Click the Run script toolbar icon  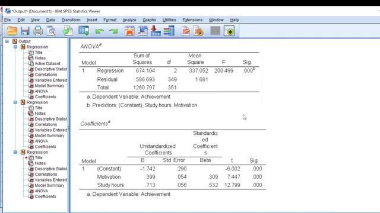pos(198,31)
